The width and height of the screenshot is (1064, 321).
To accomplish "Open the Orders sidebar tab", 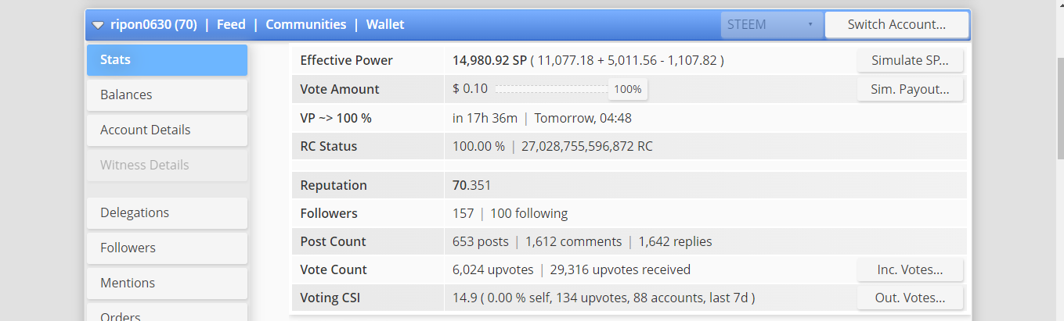I will click(167, 313).
